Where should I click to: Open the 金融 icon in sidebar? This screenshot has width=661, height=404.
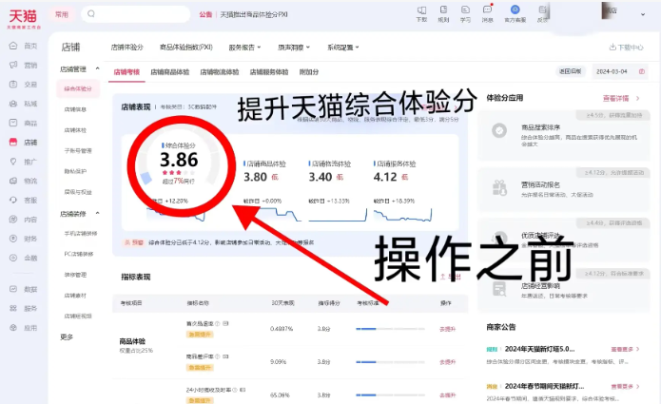click(x=13, y=258)
